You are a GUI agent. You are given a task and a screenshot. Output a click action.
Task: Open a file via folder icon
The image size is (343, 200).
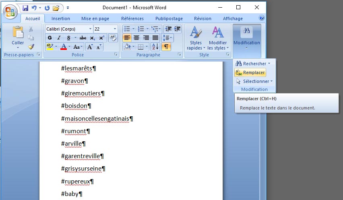56,8
